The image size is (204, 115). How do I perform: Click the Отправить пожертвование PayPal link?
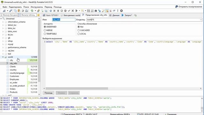point(189,7)
